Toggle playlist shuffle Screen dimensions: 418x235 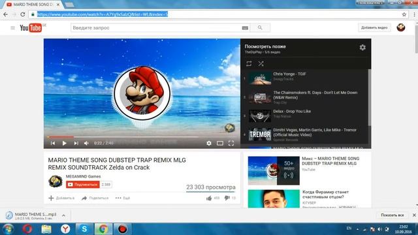pos(261,64)
